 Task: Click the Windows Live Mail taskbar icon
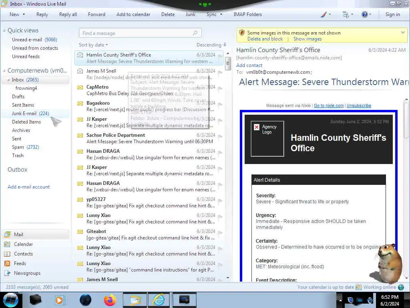coord(135,300)
